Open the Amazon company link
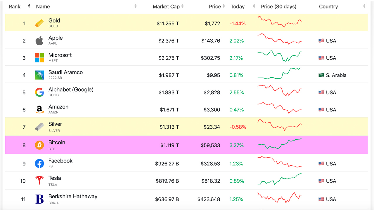This screenshot has width=374, height=210. [58, 107]
